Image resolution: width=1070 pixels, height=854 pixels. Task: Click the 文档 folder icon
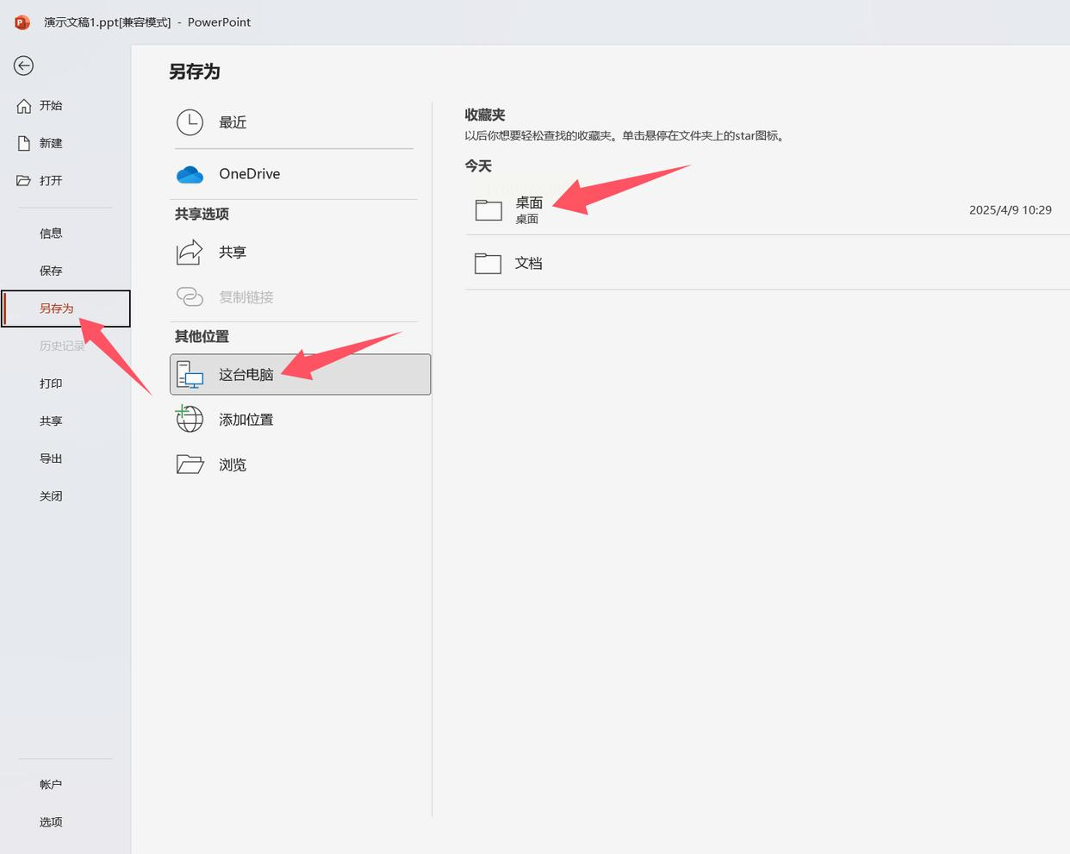[x=488, y=263]
